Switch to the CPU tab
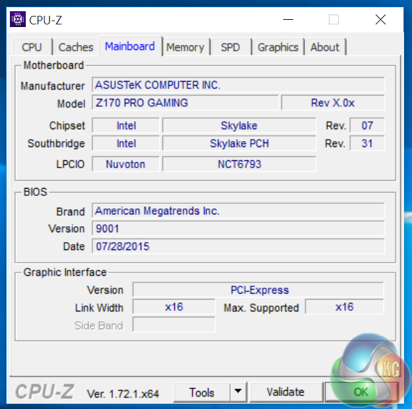Image resolution: width=412 pixels, height=409 pixels. (32, 47)
